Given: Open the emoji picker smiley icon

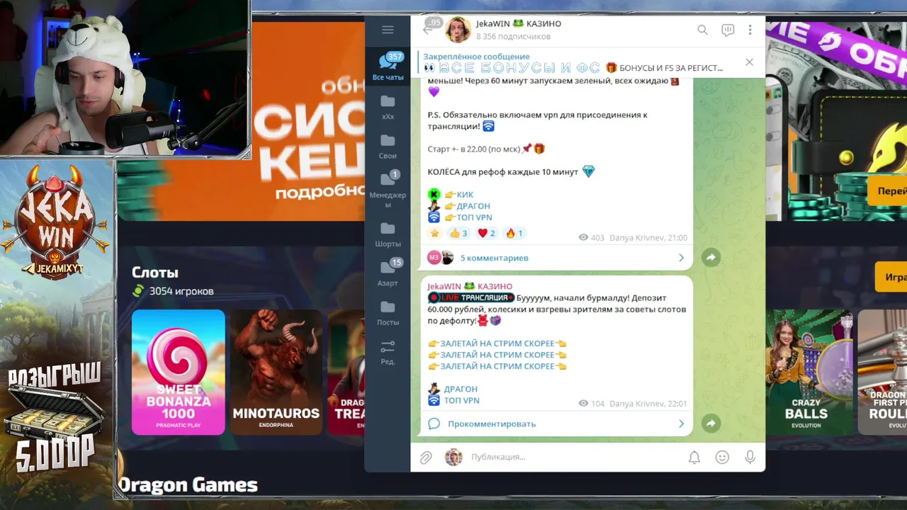Looking at the screenshot, I should pyautogui.click(x=722, y=458).
